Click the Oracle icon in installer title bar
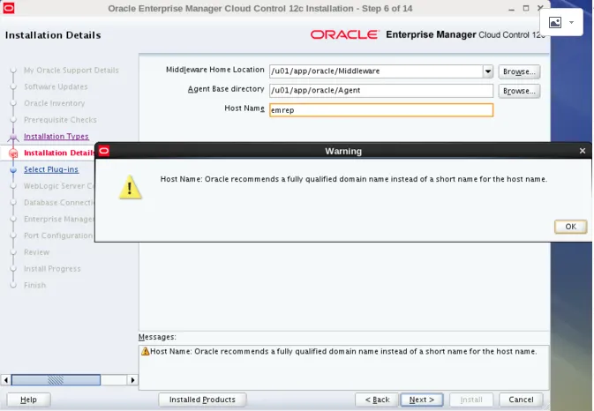 coord(8,8)
